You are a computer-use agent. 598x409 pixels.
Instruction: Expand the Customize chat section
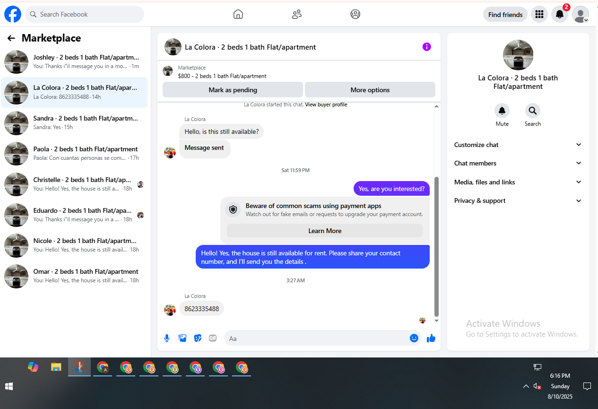[518, 145]
